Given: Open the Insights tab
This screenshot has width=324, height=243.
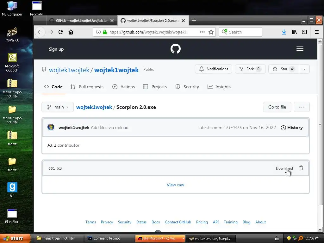Looking at the screenshot, I should click(219, 87).
